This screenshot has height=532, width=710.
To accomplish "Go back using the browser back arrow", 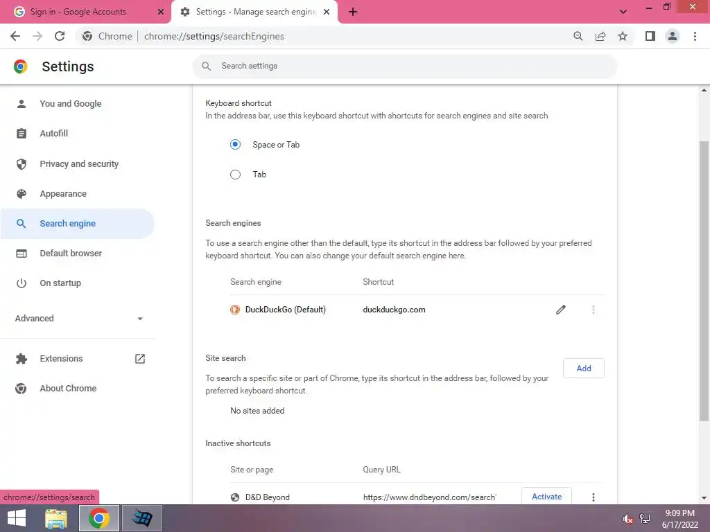I will (x=15, y=36).
